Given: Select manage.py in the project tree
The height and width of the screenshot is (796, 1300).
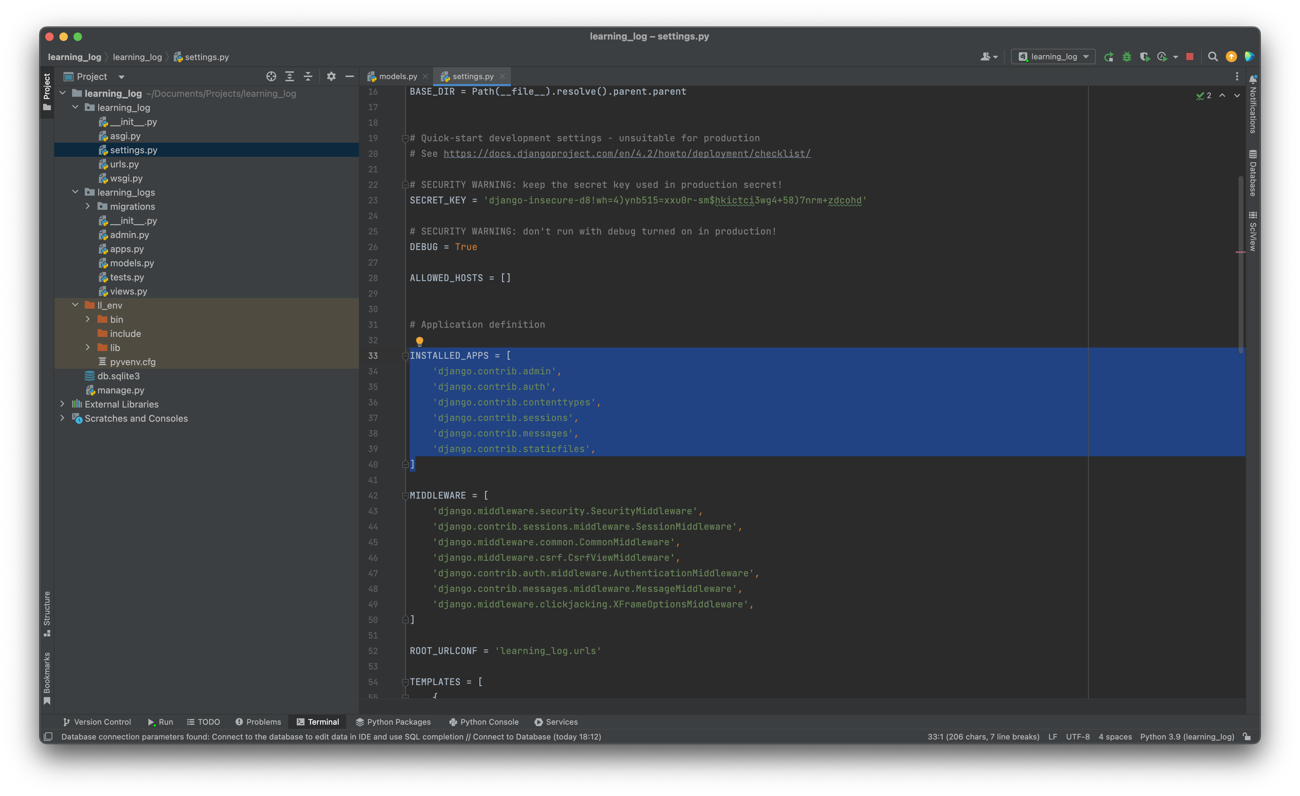Looking at the screenshot, I should coord(120,390).
